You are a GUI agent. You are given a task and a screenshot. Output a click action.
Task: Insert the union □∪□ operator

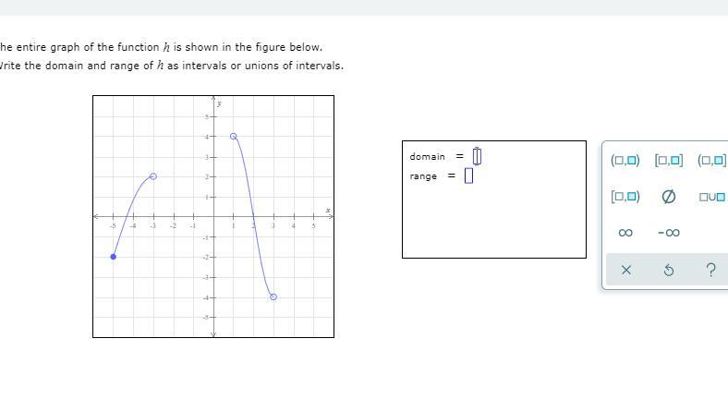[712, 196]
